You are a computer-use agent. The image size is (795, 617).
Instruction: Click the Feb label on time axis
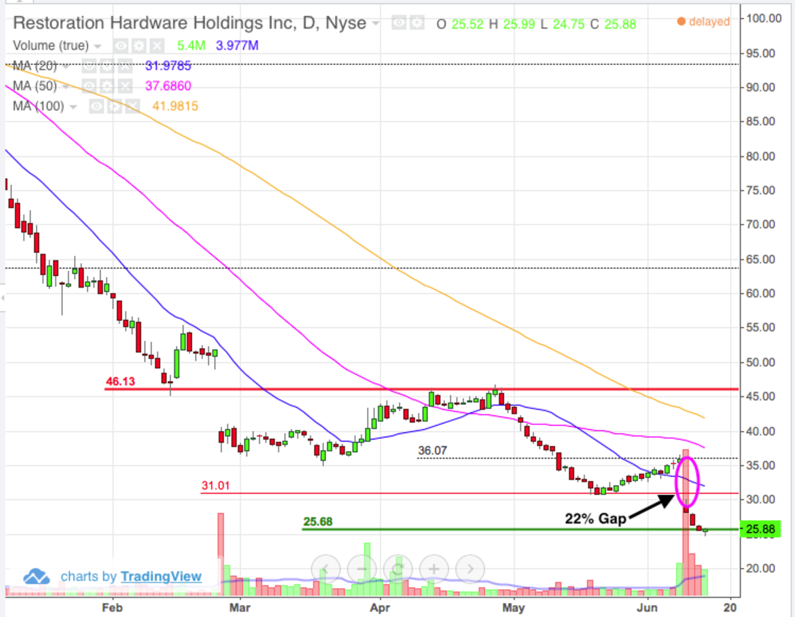click(x=113, y=607)
